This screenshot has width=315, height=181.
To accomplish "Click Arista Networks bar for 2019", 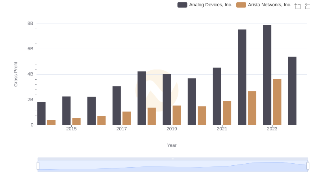I will click(x=177, y=115).
